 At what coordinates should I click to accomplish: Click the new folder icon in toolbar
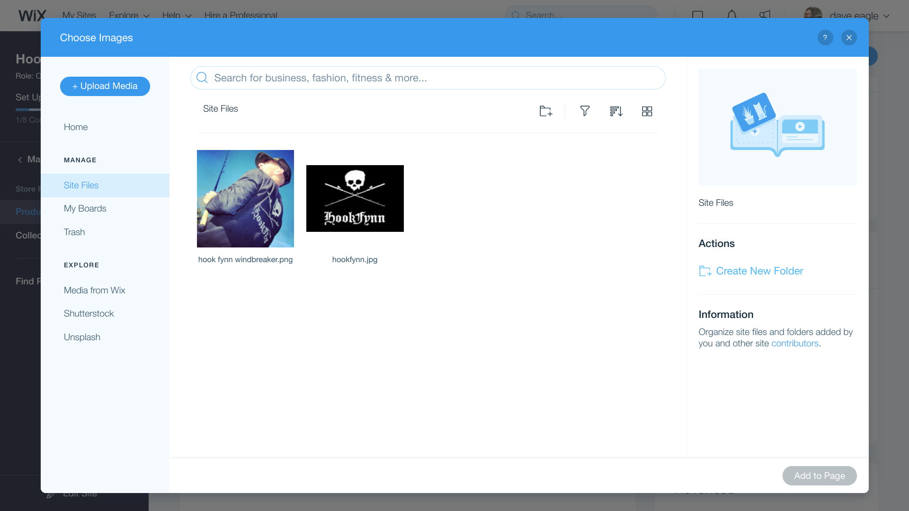[546, 111]
